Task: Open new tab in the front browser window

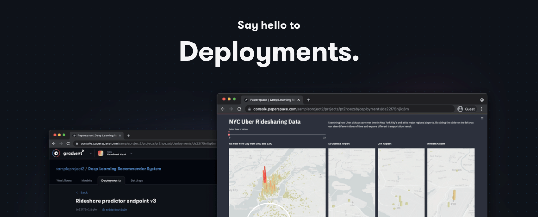Action: tap(309, 100)
